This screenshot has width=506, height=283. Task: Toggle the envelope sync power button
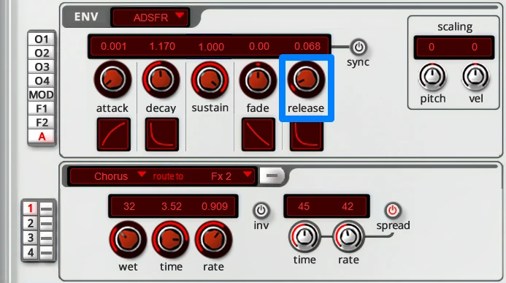(x=359, y=48)
